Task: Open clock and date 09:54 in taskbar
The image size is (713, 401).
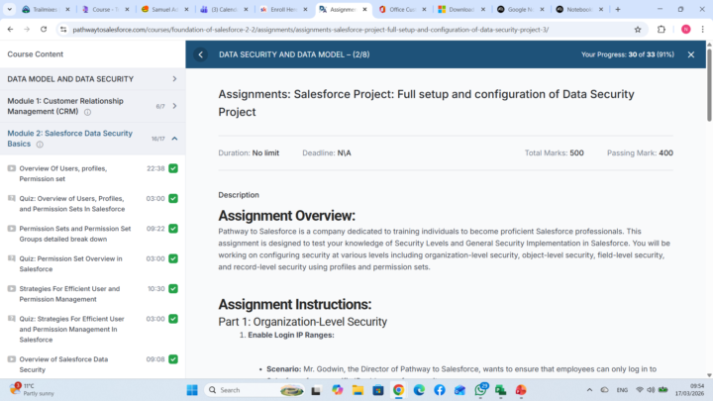Action: (x=689, y=390)
